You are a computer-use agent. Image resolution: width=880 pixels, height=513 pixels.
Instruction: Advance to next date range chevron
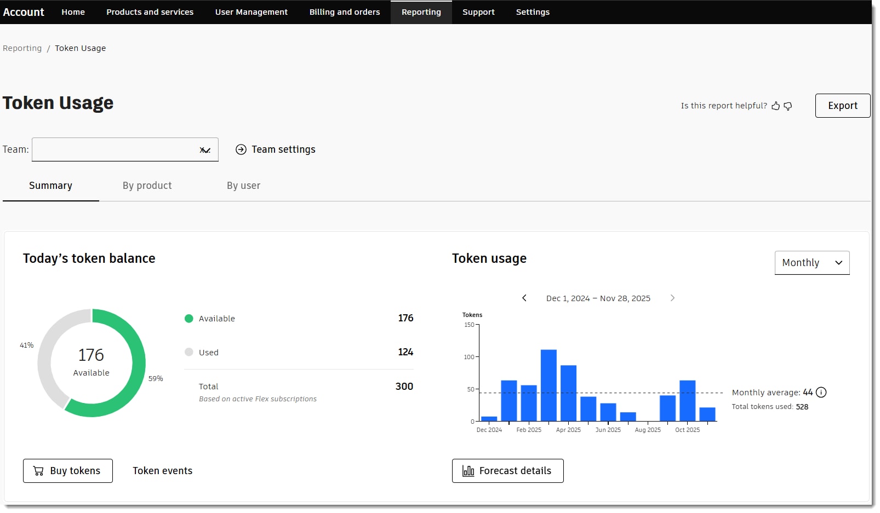tap(672, 298)
